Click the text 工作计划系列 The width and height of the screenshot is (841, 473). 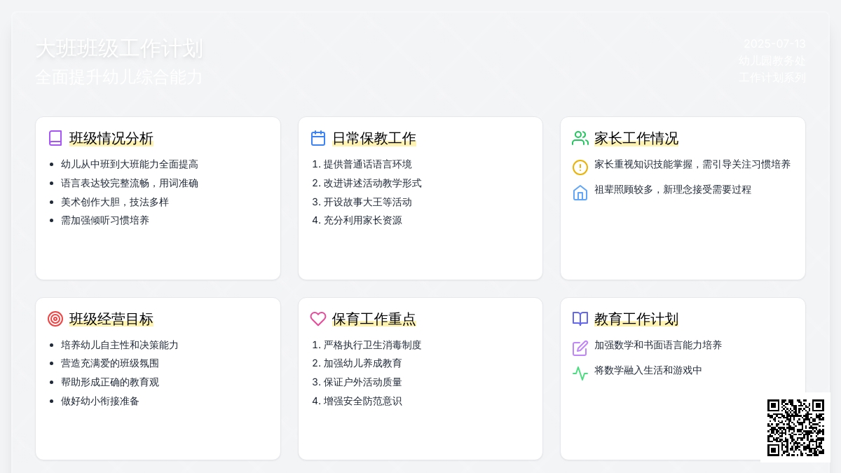tap(772, 77)
